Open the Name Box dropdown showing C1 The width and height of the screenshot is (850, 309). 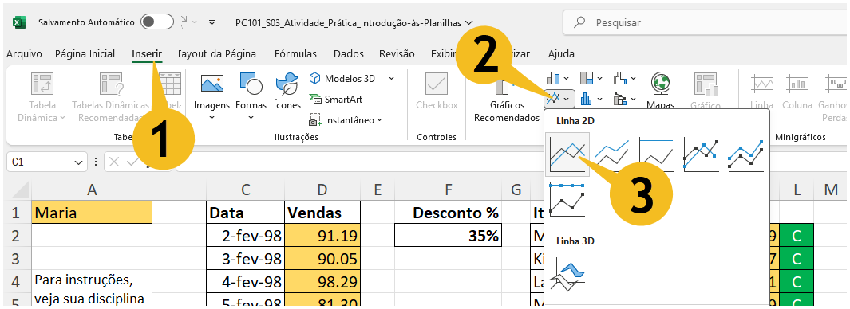[x=78, y=161]
